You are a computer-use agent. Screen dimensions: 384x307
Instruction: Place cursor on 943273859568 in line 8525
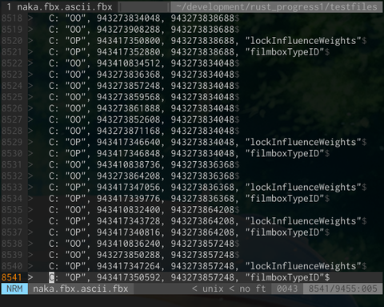(128, 97)
